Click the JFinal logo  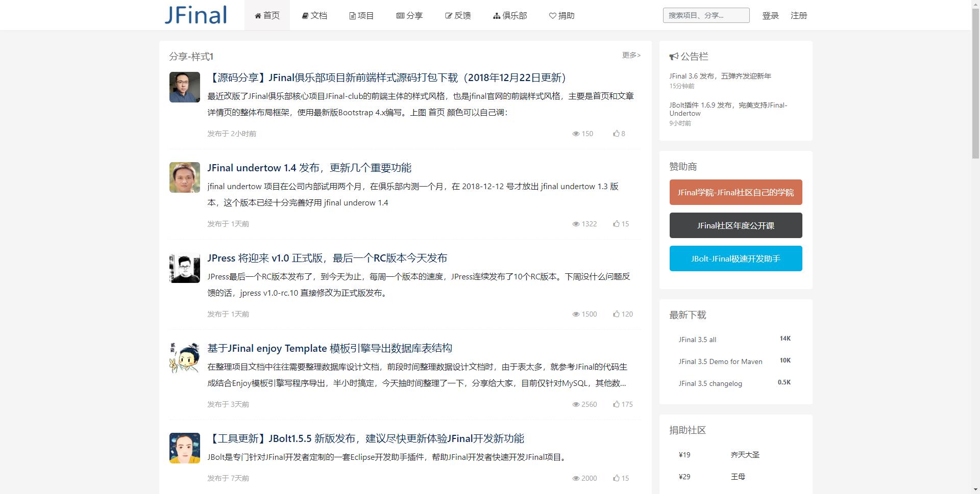pyautogui.click(x=195, y=15)
